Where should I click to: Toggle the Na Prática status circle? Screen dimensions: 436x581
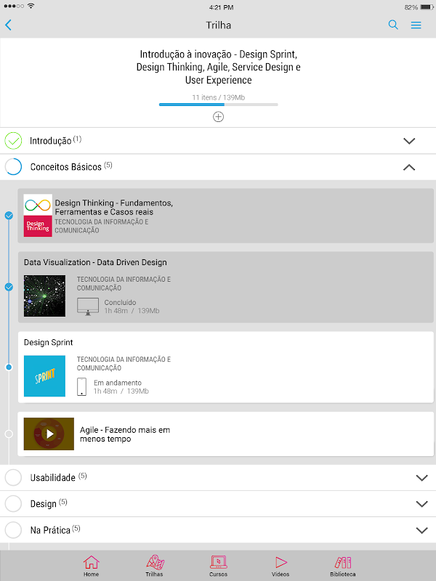(14, 530)
